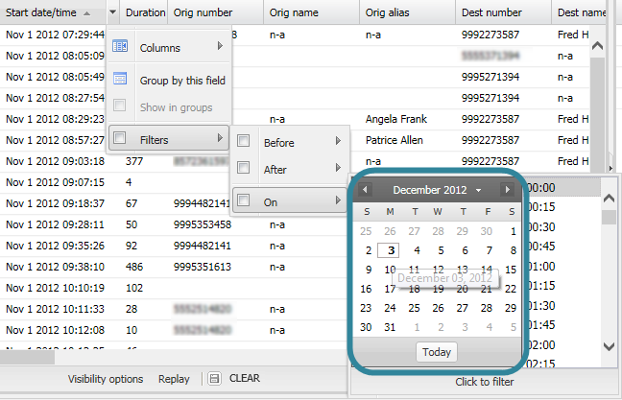Click the Group by this field icon

pyautogui.click(x=120, y=80)
